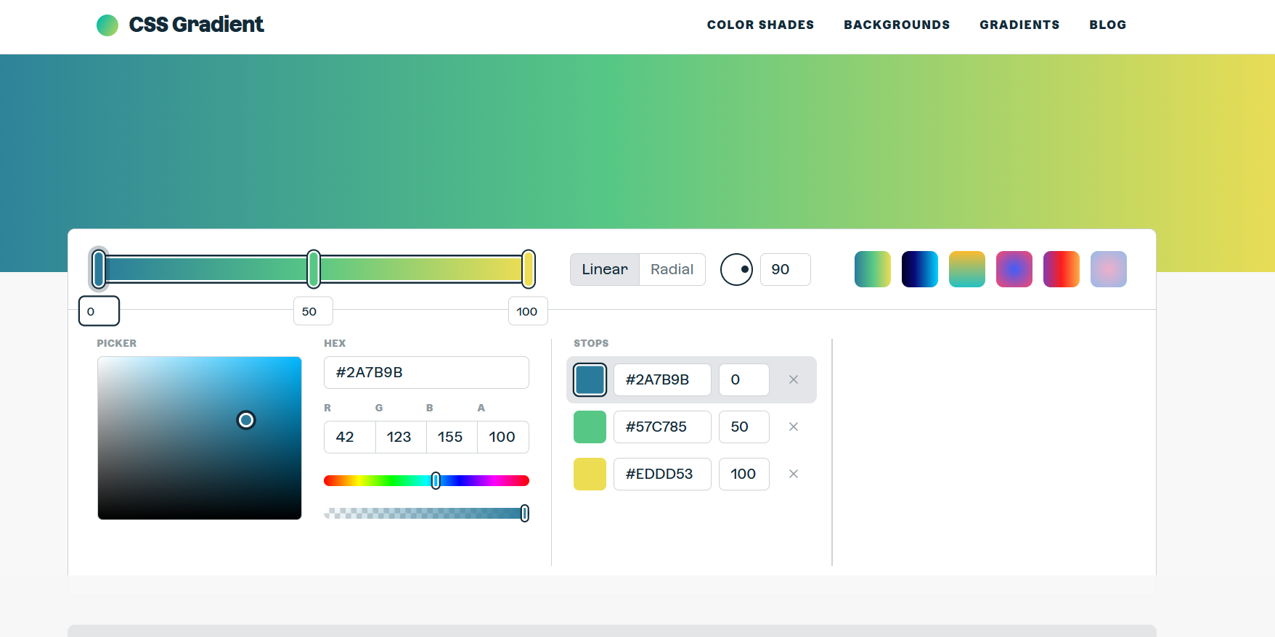This screenshot has height=637, width=1275.
Task: Go to the Backgrounds page
Action: (896, 25)
